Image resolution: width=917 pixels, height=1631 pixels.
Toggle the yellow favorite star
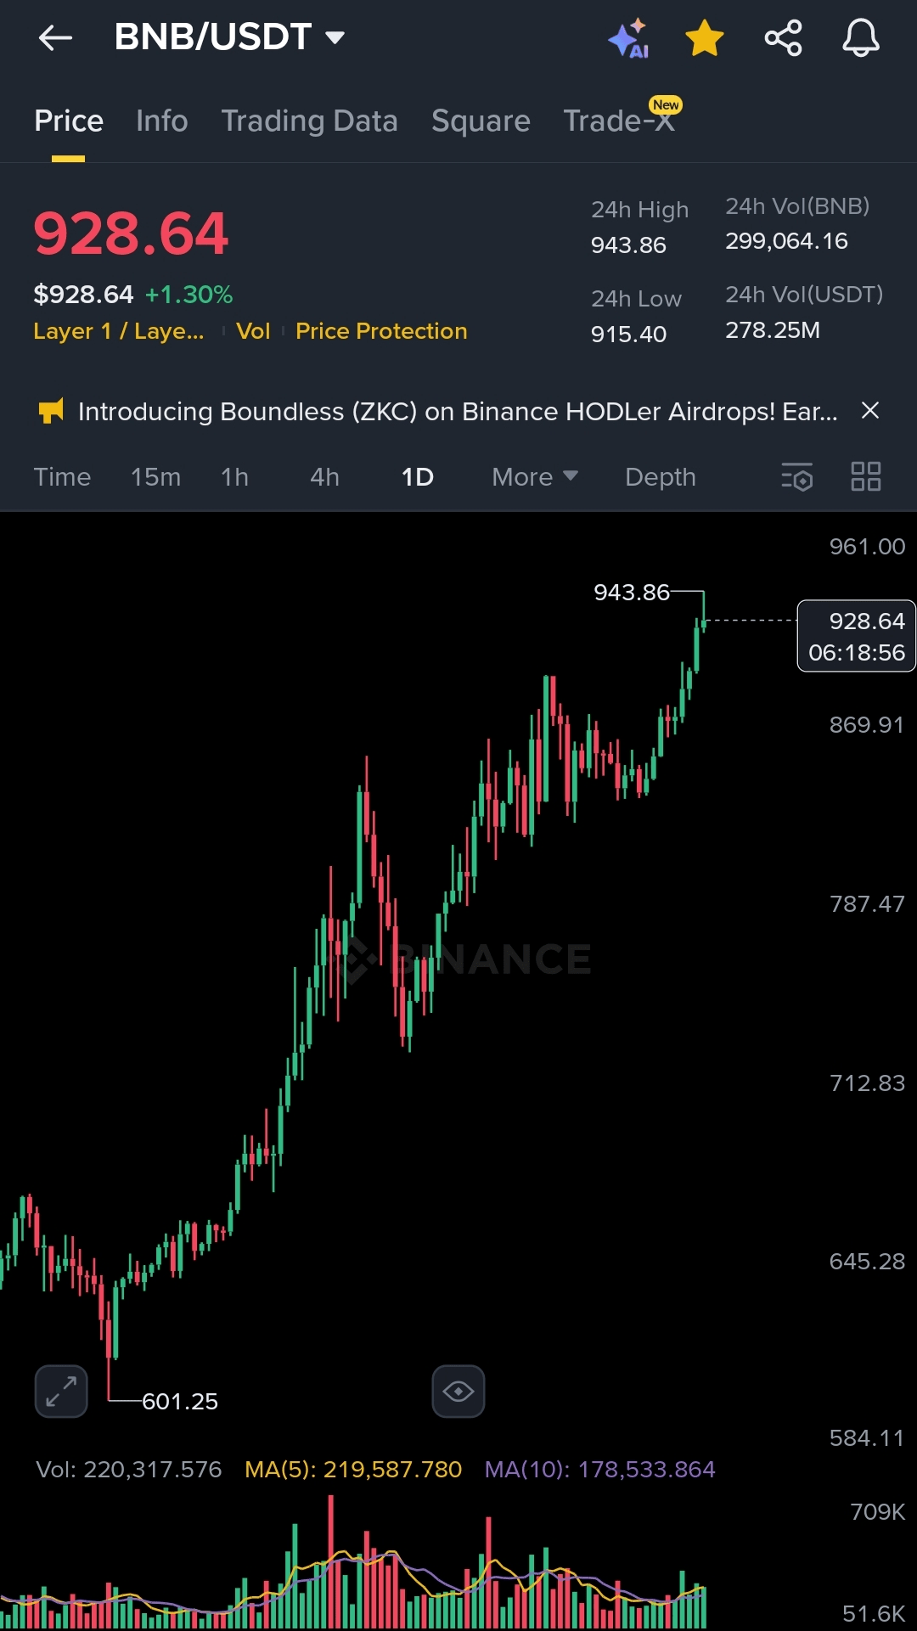705,38
